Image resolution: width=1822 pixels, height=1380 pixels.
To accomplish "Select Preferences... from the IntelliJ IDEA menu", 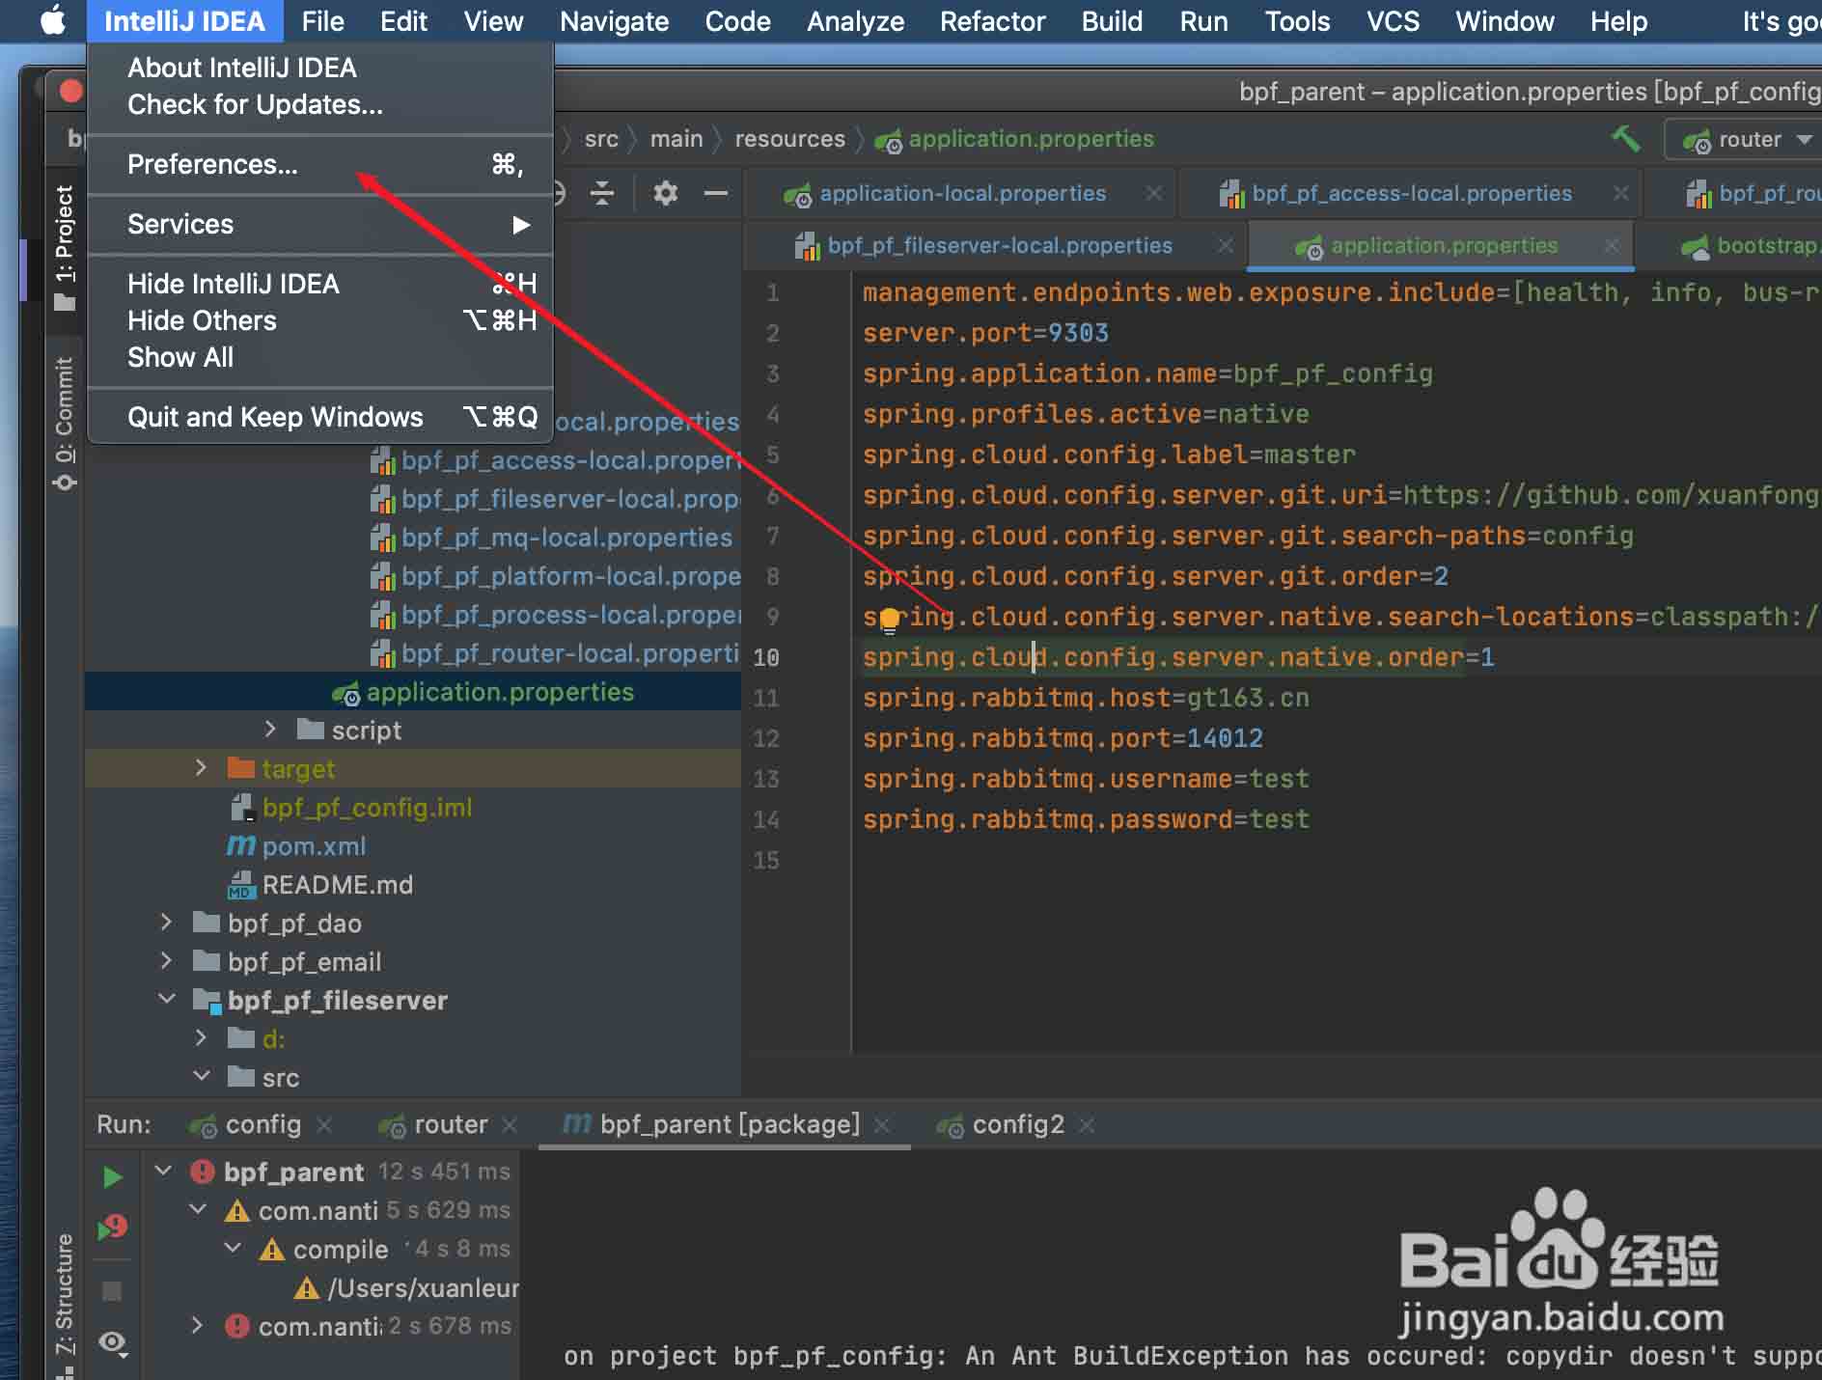I will [212, 165].
